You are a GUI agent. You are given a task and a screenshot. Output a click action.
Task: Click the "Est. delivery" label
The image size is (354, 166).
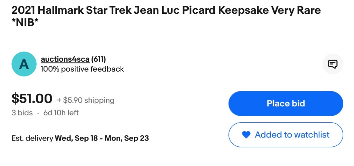[x=32, y=138]
